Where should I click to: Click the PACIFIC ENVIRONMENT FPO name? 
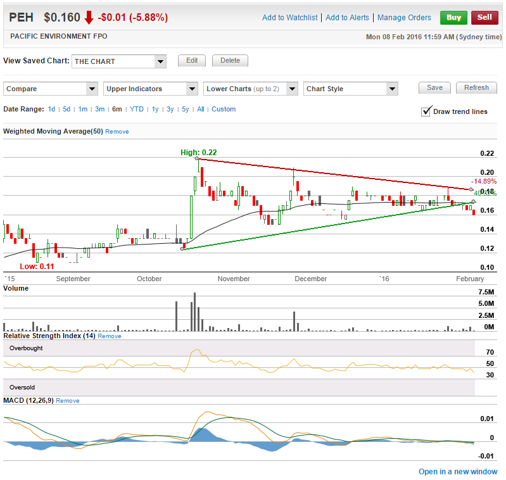59,36
